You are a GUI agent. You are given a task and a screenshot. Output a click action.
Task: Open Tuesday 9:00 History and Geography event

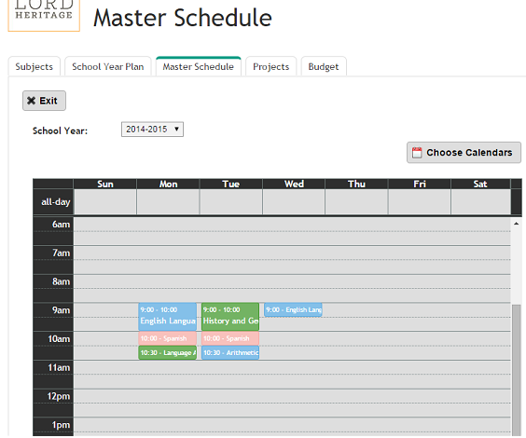230,317
